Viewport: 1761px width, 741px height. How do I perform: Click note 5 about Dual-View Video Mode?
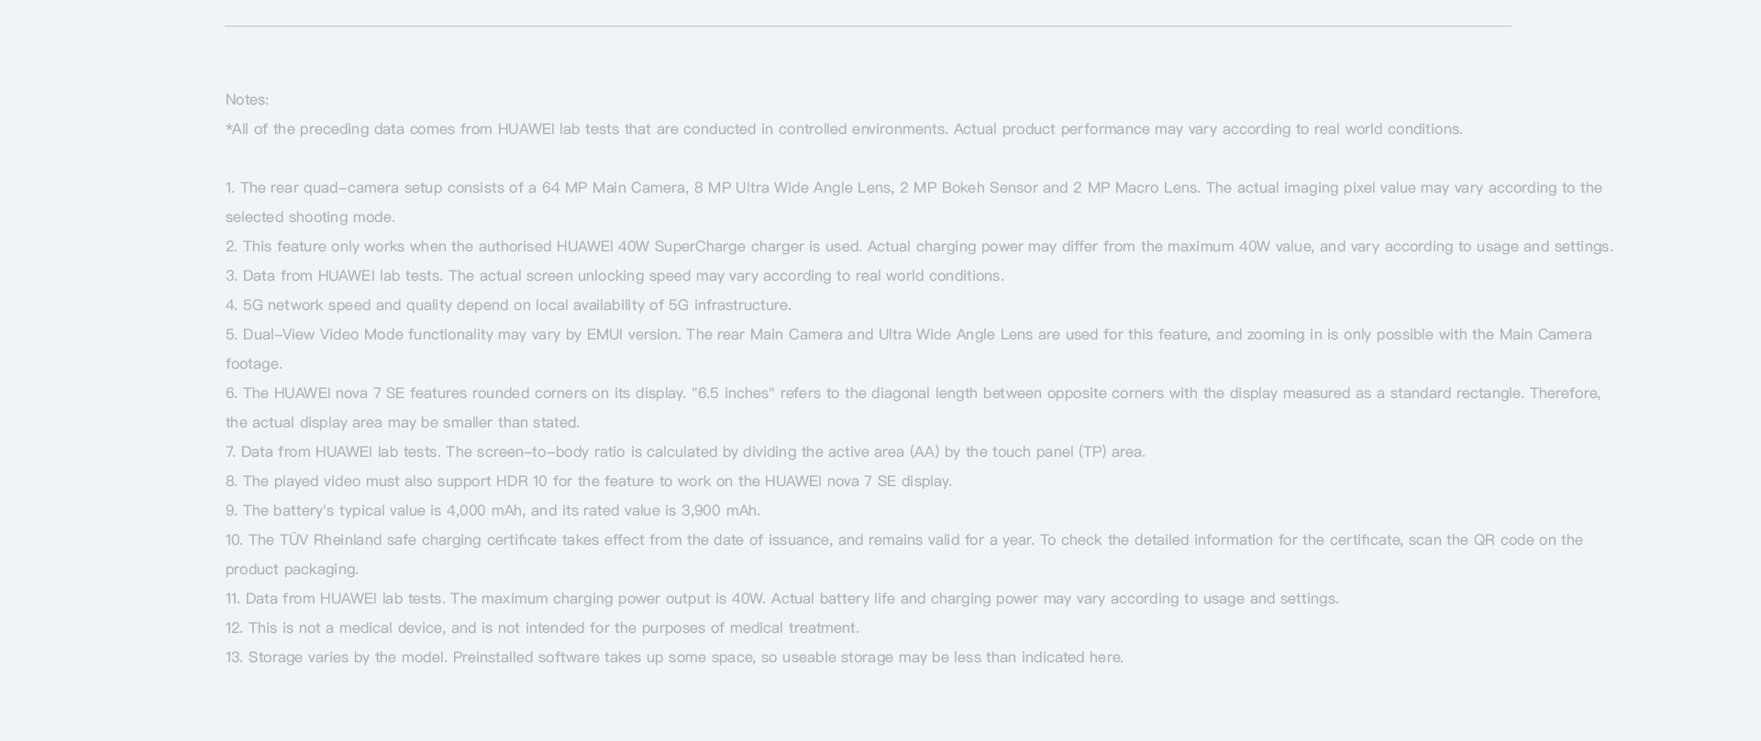pos(909,348)
